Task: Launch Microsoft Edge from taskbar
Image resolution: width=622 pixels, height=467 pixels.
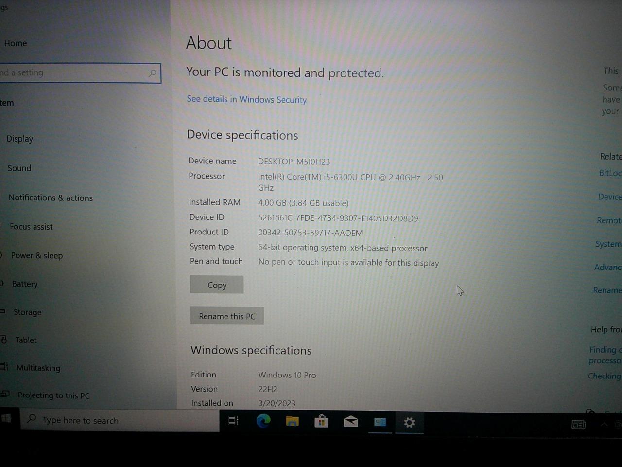Action: pos(263,421)
